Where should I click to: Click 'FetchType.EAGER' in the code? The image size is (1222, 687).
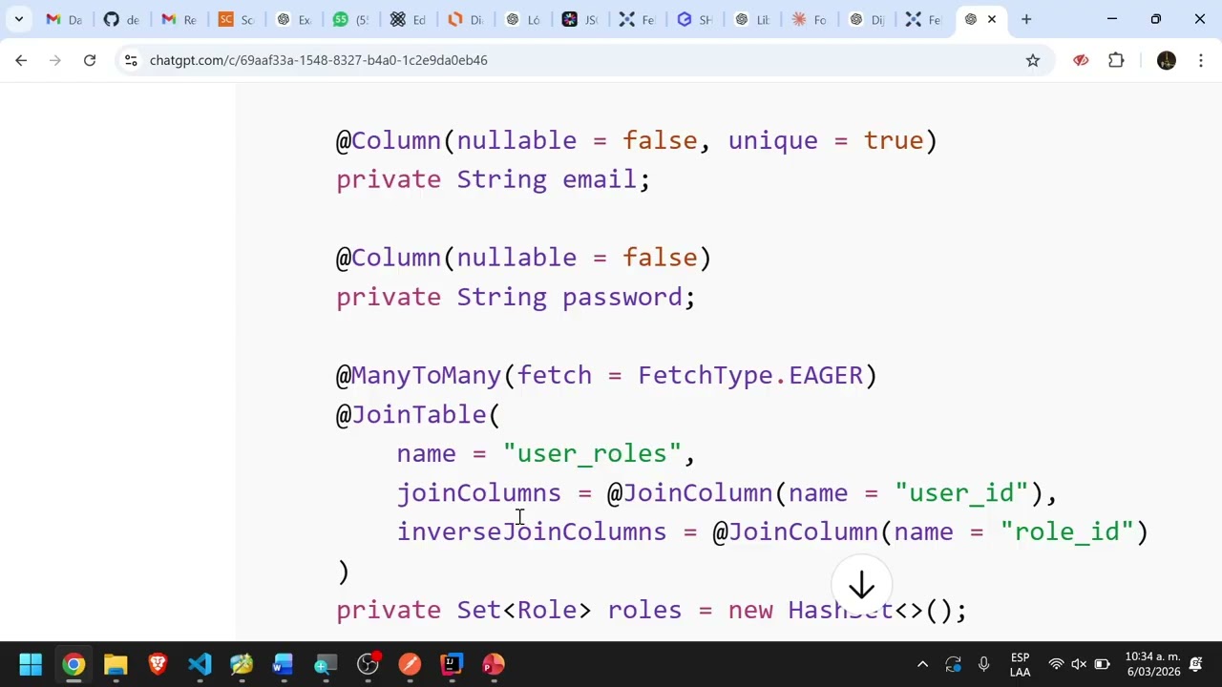(750, 375)
